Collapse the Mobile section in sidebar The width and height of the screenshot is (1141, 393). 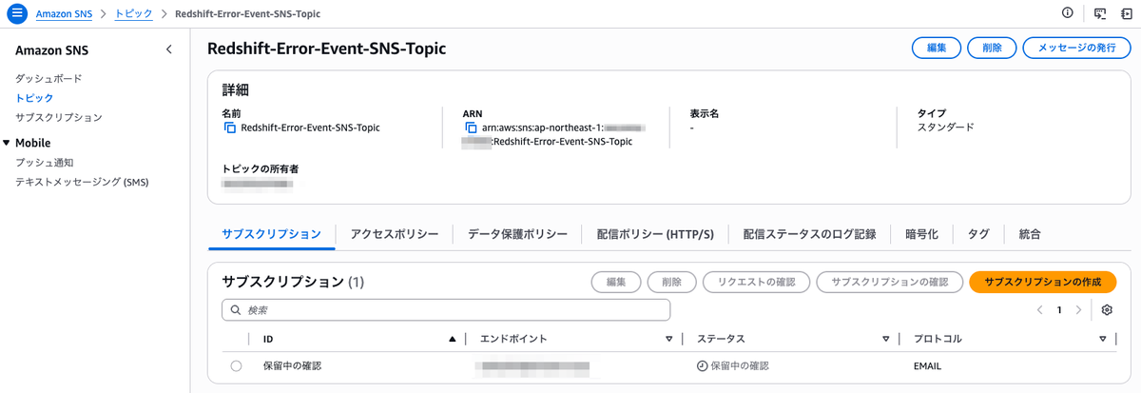8,143
